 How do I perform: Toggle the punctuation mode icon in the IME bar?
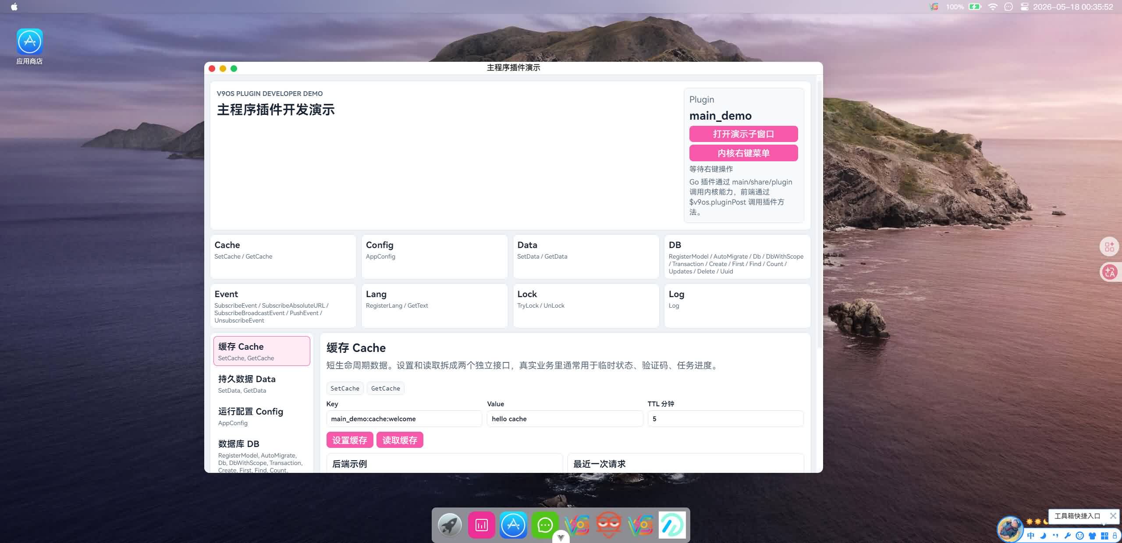tap(1055, 536)
